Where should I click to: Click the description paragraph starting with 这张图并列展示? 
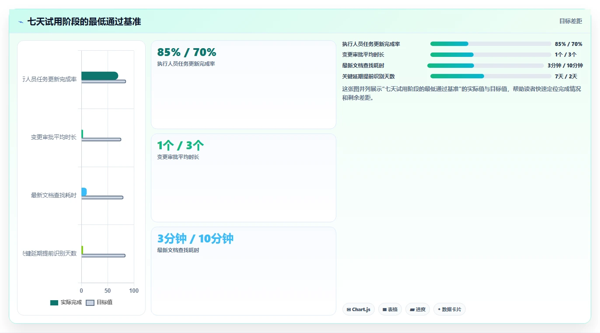(462, 93)
